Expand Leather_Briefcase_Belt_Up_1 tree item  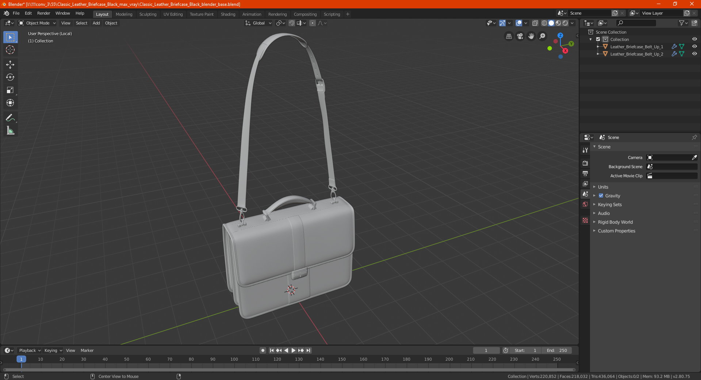pyautogui.click(x=598, y=47)
